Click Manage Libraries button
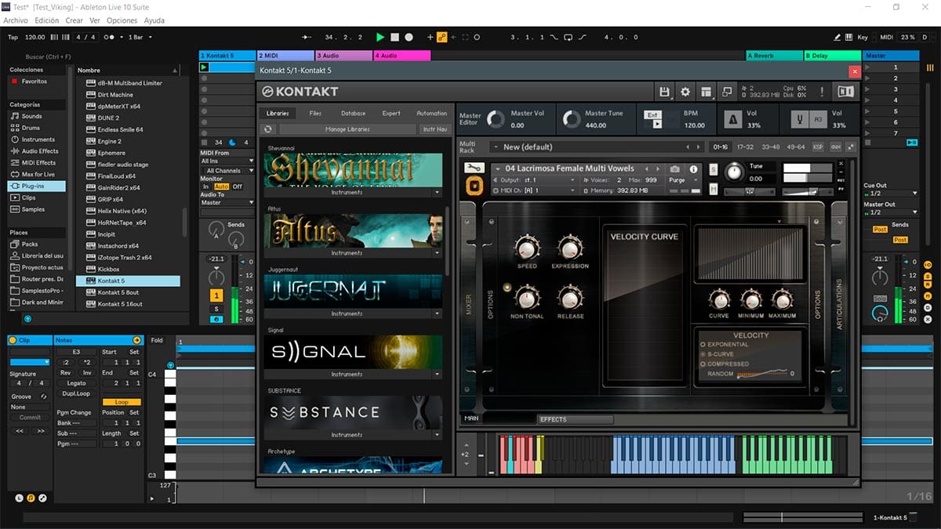The height and width of the screenshot is (529, 941). coord(347,129)
